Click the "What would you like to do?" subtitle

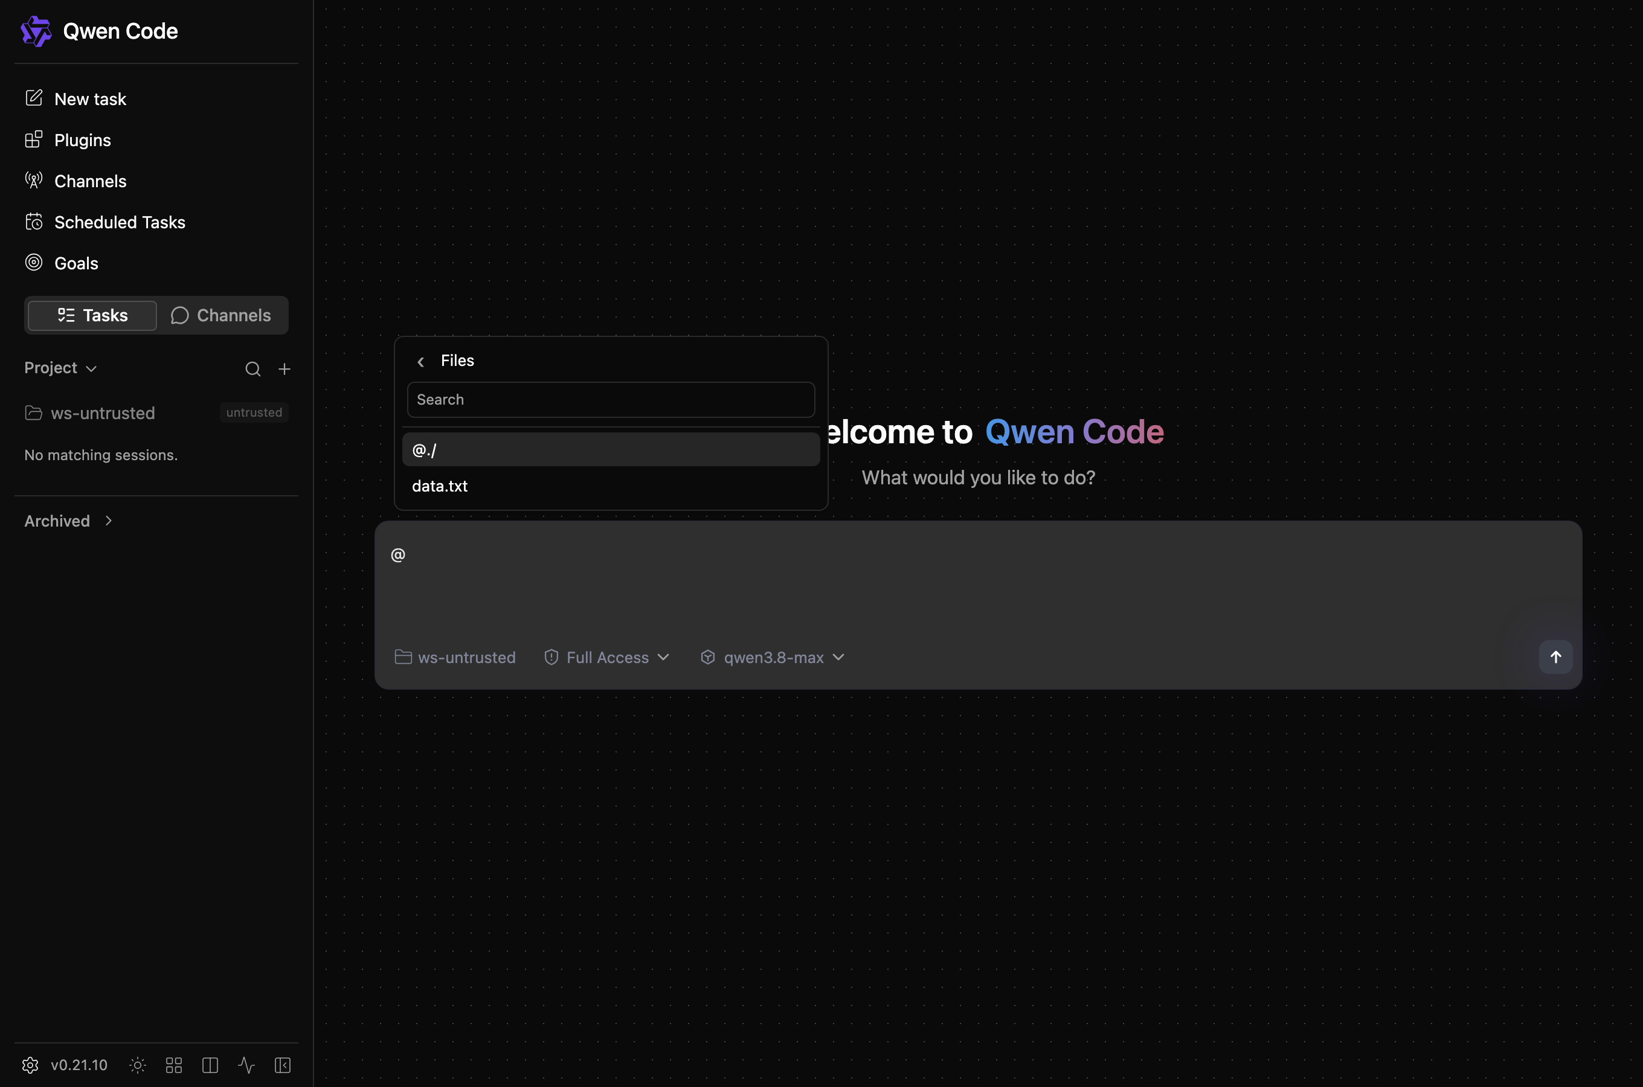(978, 478)
